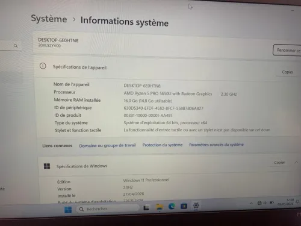Open Protection du système link
Viewport: 301px width, 226px height.
[163, 145]
